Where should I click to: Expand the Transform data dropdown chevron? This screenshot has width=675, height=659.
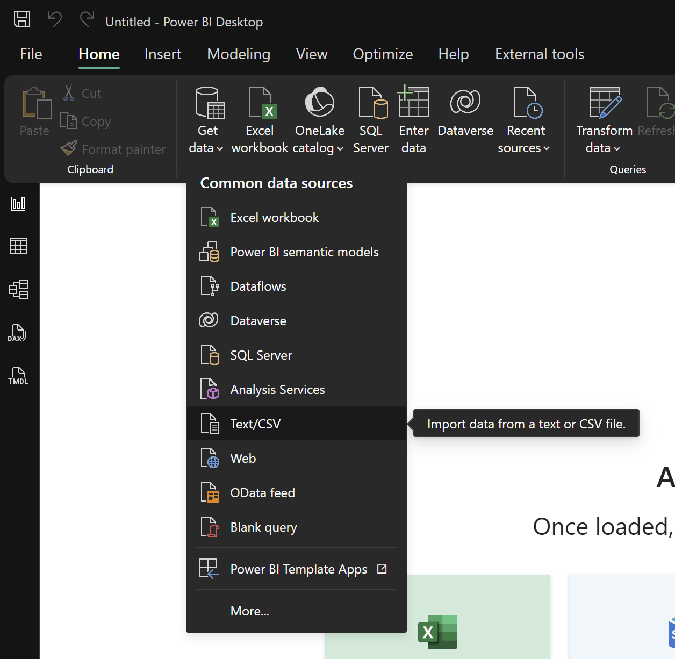pyautogui.click(x=617, y=148)
